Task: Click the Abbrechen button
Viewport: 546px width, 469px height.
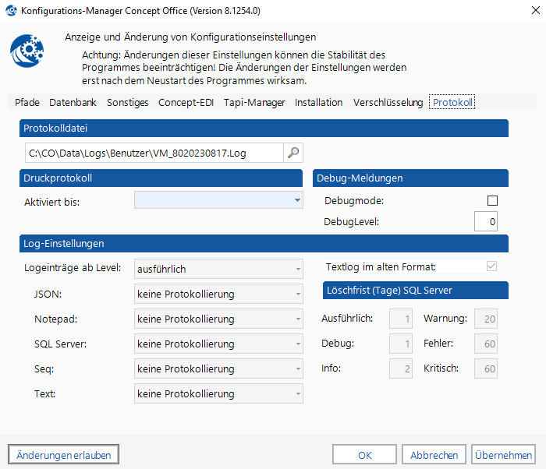Action: pos(436,454)
